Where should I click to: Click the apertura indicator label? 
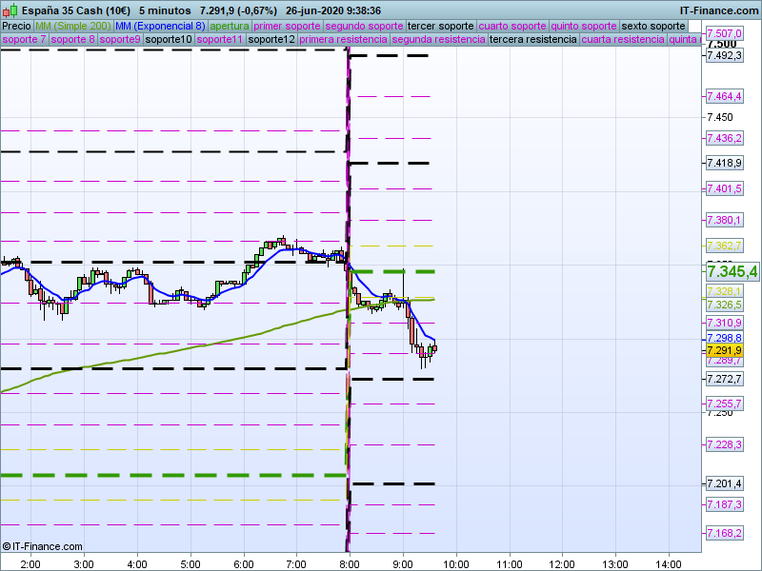tap(230, 26)
